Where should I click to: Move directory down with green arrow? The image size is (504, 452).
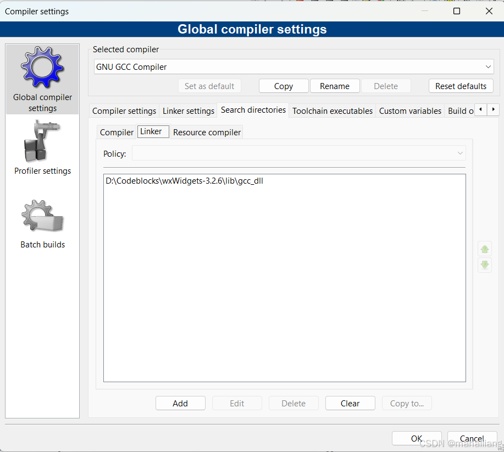(x=485, y=265)
